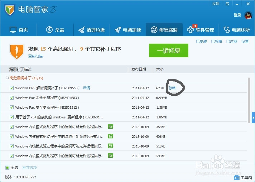View the 已过期 expired patches
Screen dimensions: 255x182
[232, 41]
